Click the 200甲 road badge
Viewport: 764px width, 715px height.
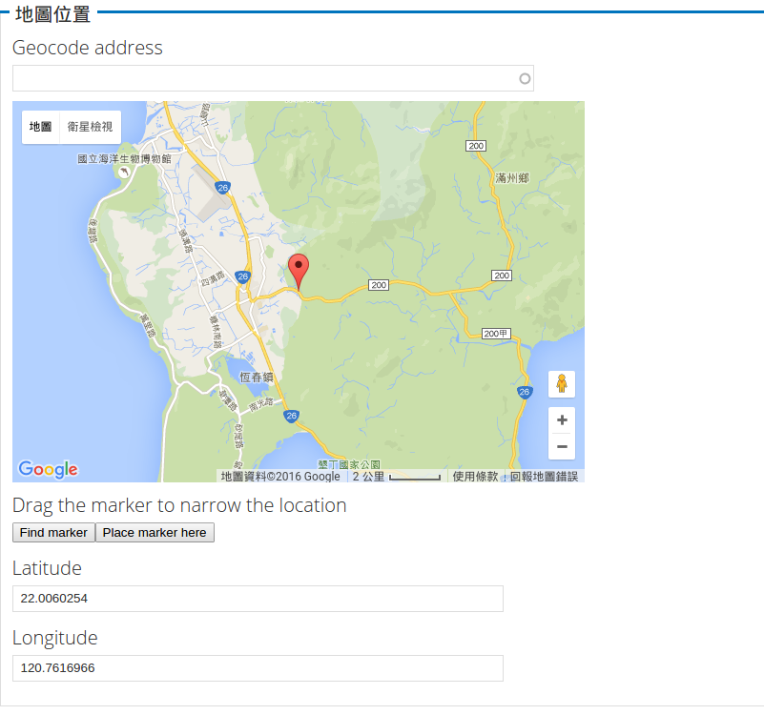[x=496, y=334]
